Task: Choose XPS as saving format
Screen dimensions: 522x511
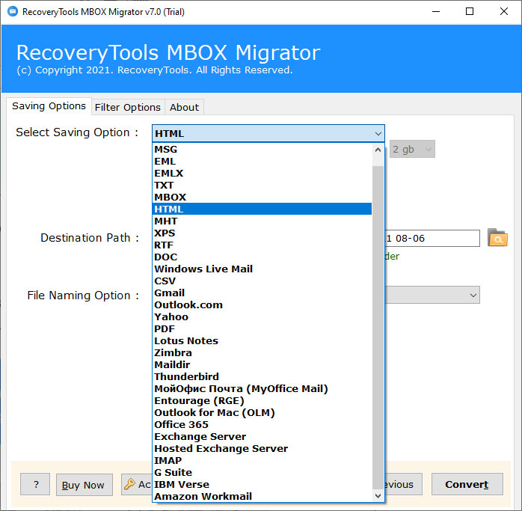Action: (x=262, y=233)
